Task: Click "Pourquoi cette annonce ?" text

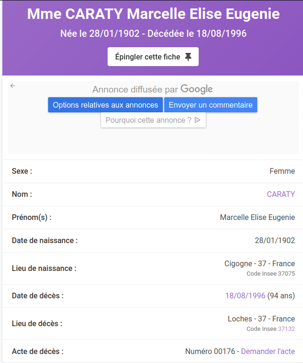Action: click(x=148, y=120)
